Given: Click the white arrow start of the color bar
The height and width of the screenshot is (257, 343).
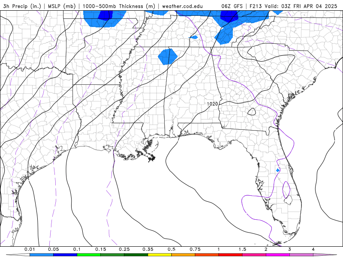Looking at the screenshot, I should tap(18, 255).
